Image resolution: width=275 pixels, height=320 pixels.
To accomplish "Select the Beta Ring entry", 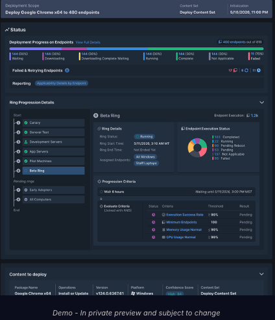I will pyautogui.click(x=54, y=171).
